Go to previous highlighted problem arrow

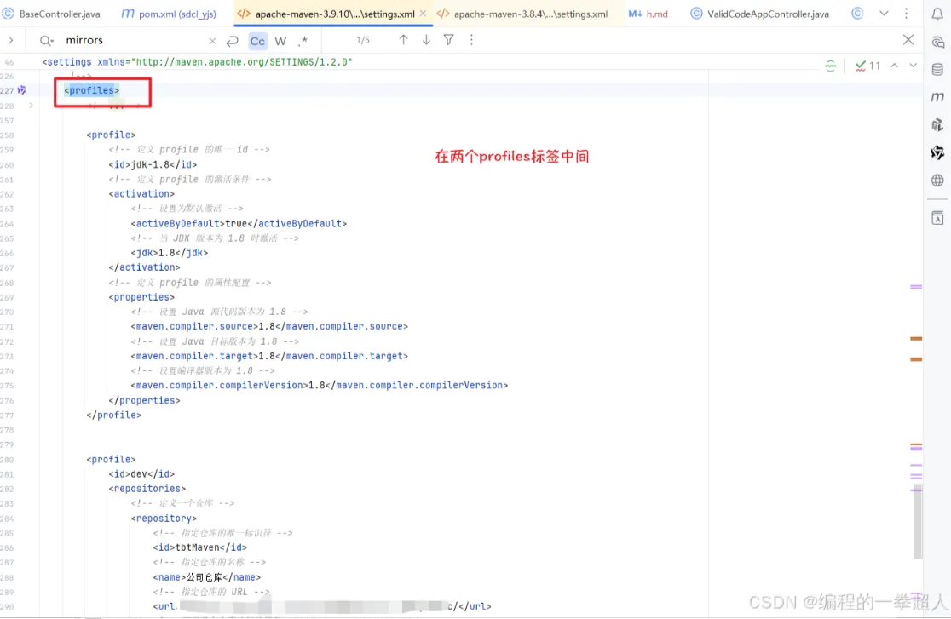(x=895, y=66)
